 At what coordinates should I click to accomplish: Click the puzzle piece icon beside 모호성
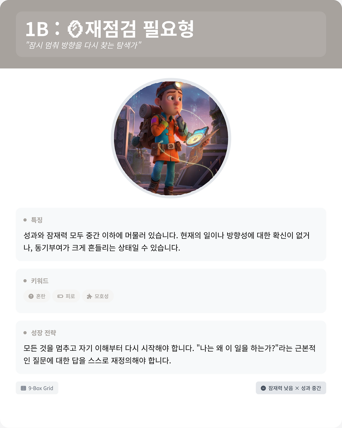pyautogui.click(x=90, y=296)
